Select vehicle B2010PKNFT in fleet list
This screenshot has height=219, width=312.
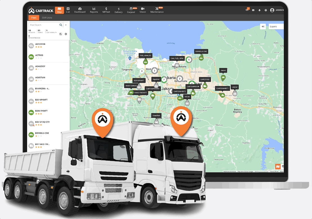point(48,101)
